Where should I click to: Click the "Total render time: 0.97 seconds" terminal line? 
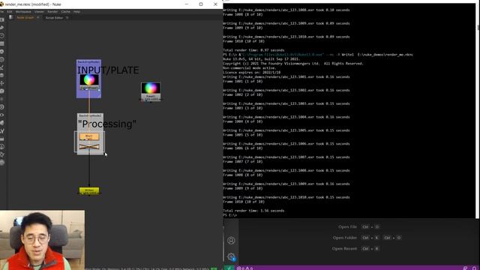pyautogui.click(x=253, y=50)
